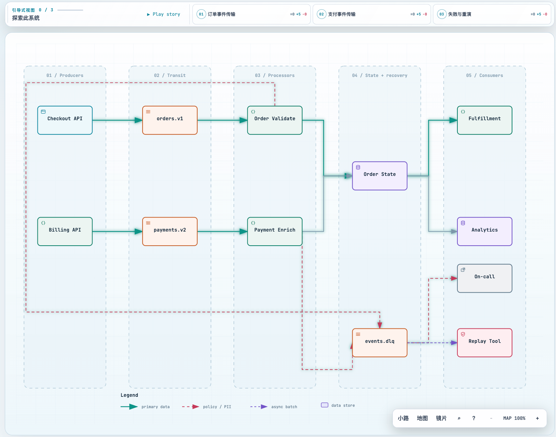Click the database icon on Analytics node
The width and height of the screenshot is (556, 437).
pyautogui.click(x=463, y=223)
